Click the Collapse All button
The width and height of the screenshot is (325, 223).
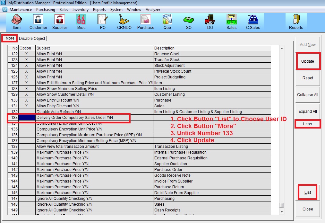(307, 95)
